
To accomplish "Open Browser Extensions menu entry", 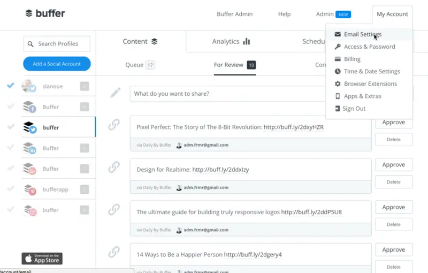I will (370, 84).
